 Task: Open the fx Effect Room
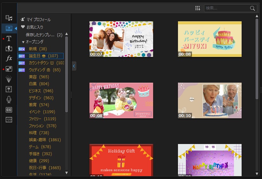[9, 59]
